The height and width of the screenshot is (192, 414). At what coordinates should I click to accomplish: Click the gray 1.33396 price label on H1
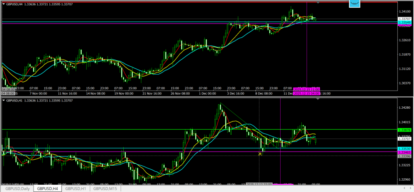(x=404, y=156)
